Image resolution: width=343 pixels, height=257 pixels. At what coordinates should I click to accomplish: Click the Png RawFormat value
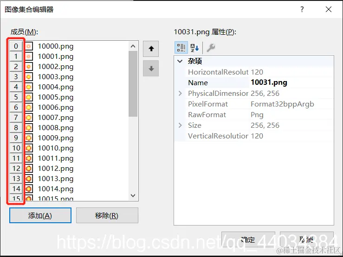(257, 115)
